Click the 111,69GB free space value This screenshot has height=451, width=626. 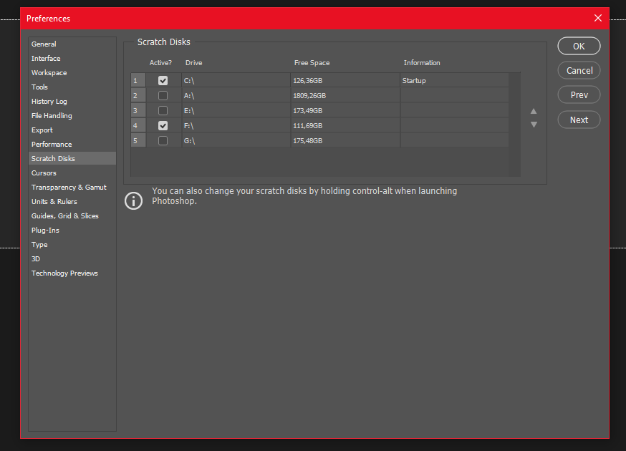click(x=307, y=126)
